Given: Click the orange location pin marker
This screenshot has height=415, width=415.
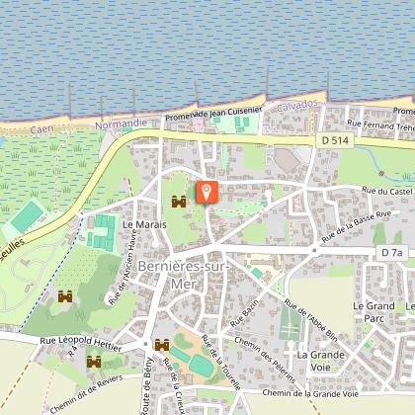Looking at the screenshot, I should (207, 192).
